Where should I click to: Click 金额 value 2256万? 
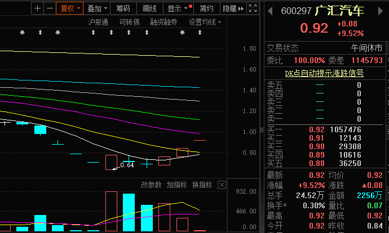coord(370,196)
